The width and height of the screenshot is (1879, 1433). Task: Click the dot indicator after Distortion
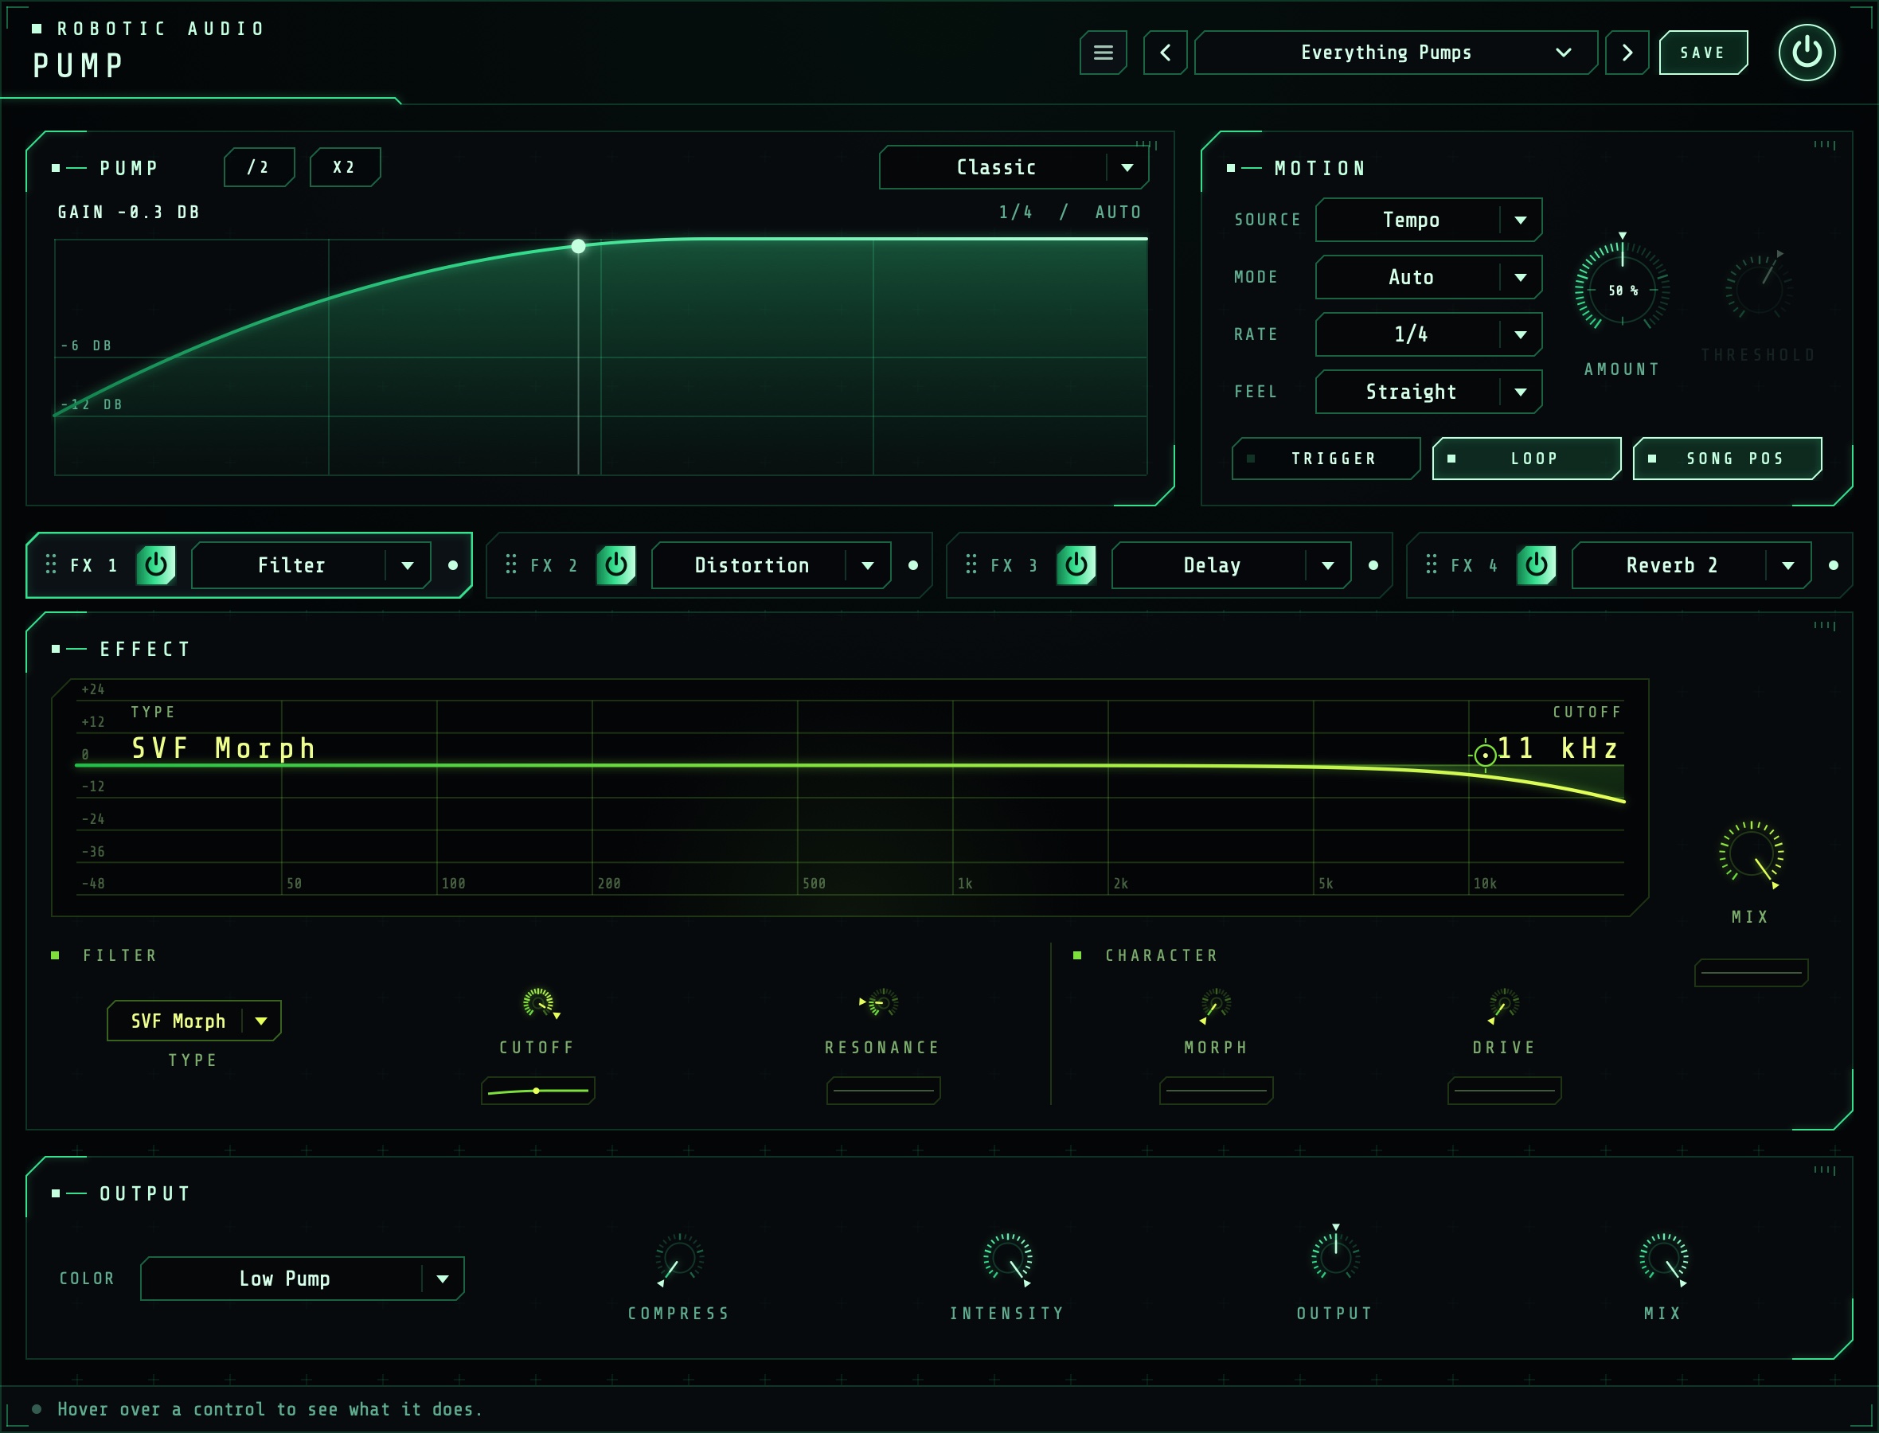pyautogui.click(x=913, y=565)
